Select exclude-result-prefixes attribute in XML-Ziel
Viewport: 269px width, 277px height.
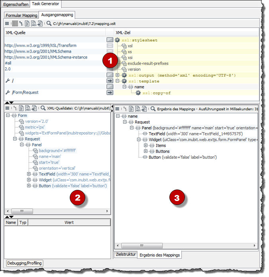coord(148,63)
